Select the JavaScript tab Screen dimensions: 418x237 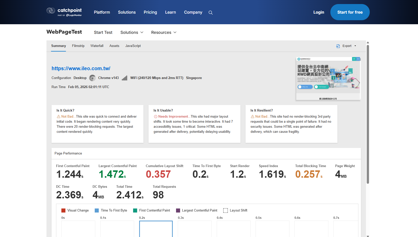coord(133,46)
